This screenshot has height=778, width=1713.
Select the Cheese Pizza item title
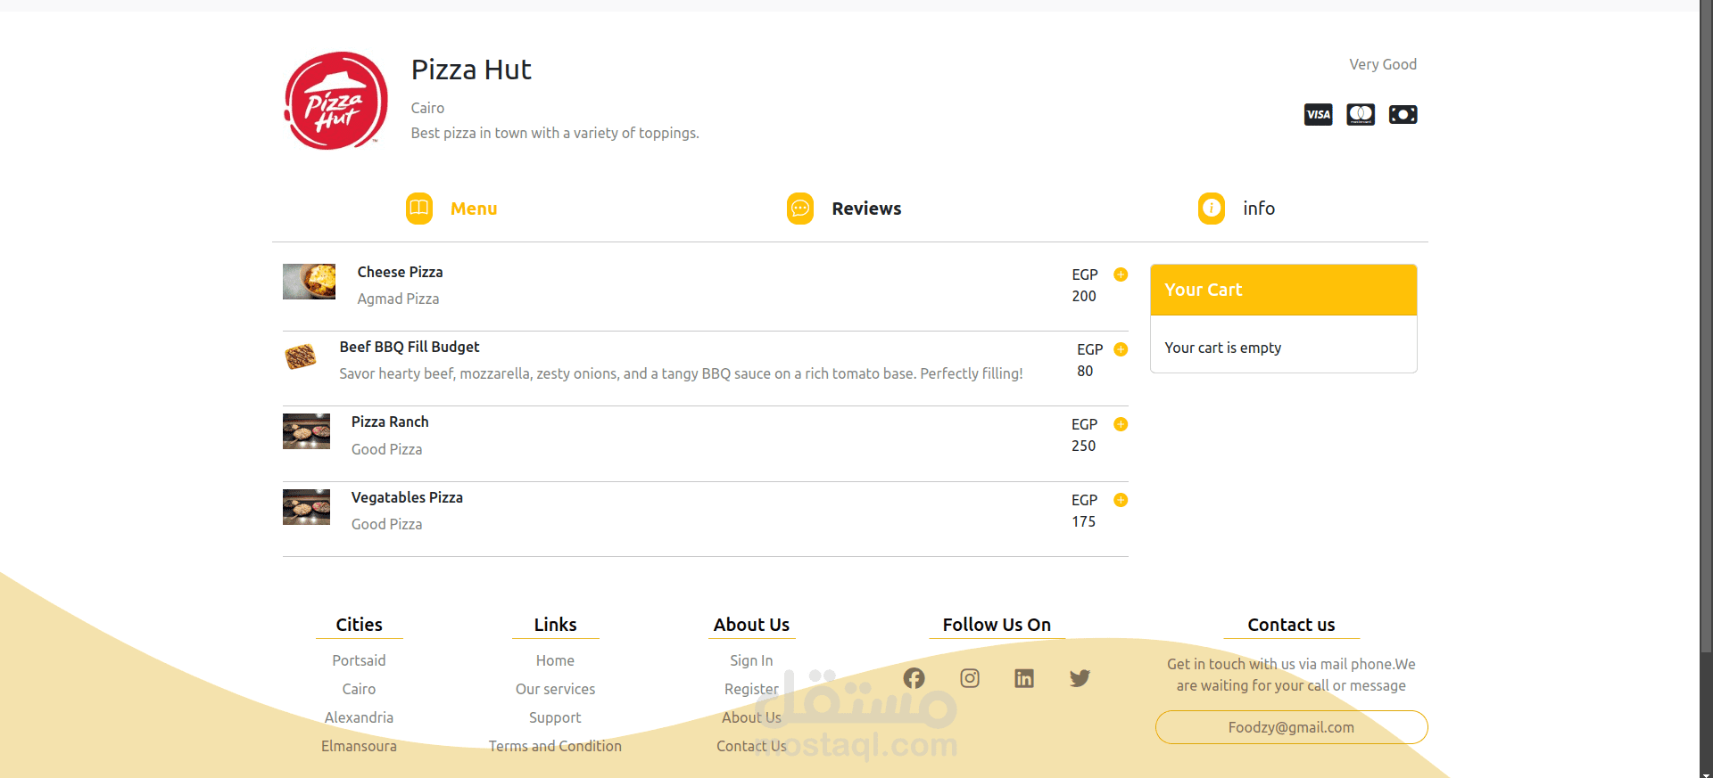pos(400,272)
